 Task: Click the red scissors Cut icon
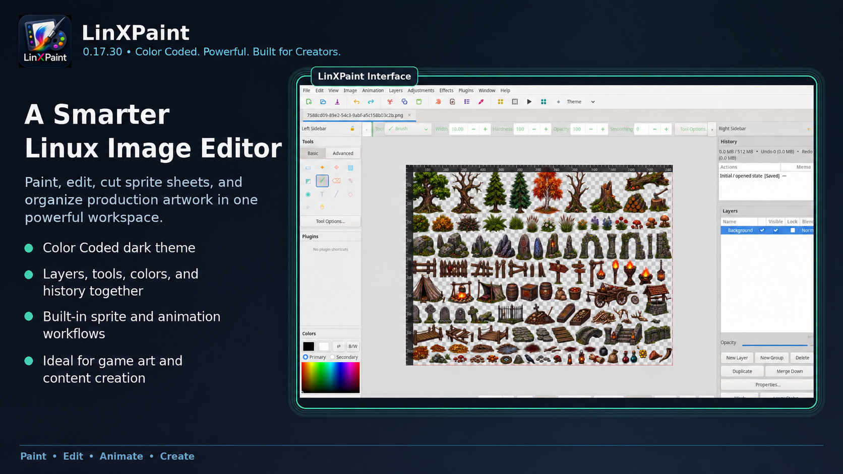pyautogui.click(x=390, y=102)
